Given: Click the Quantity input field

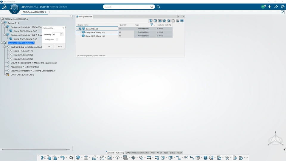Looking at the screenshot, I should point(56,34).
